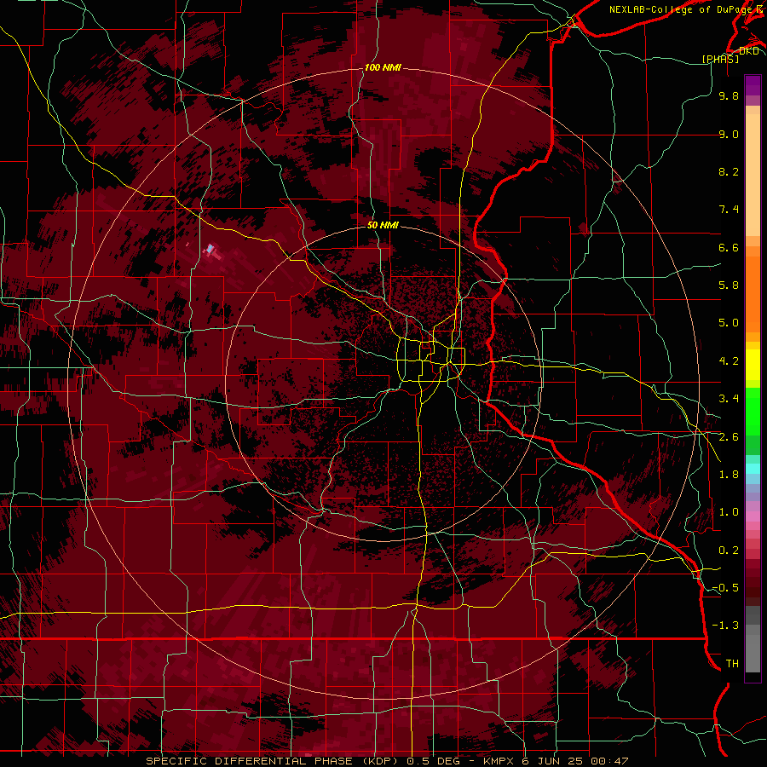The height and width of the screenshot is (767, 767).
Task: Click the pink segment of the color bar
Action: 753,516
